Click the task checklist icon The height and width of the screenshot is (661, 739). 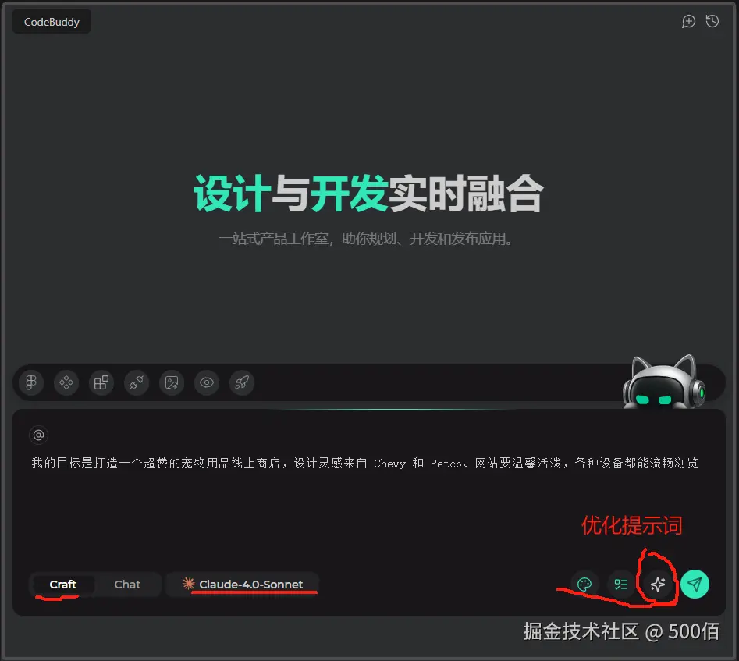click(621, 584)
